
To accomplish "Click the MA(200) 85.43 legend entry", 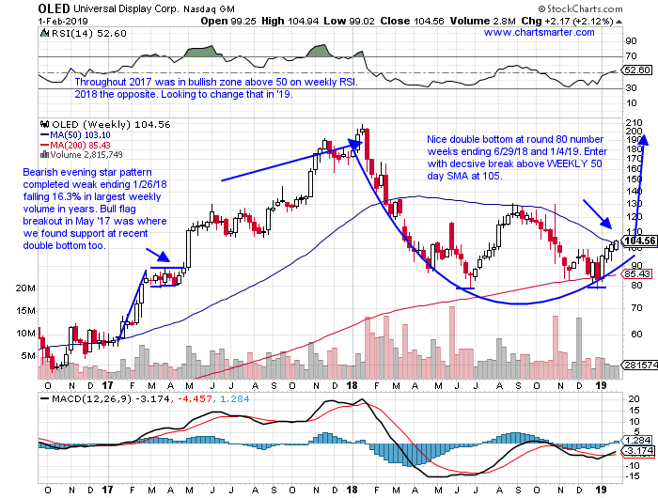I will 75,145.
